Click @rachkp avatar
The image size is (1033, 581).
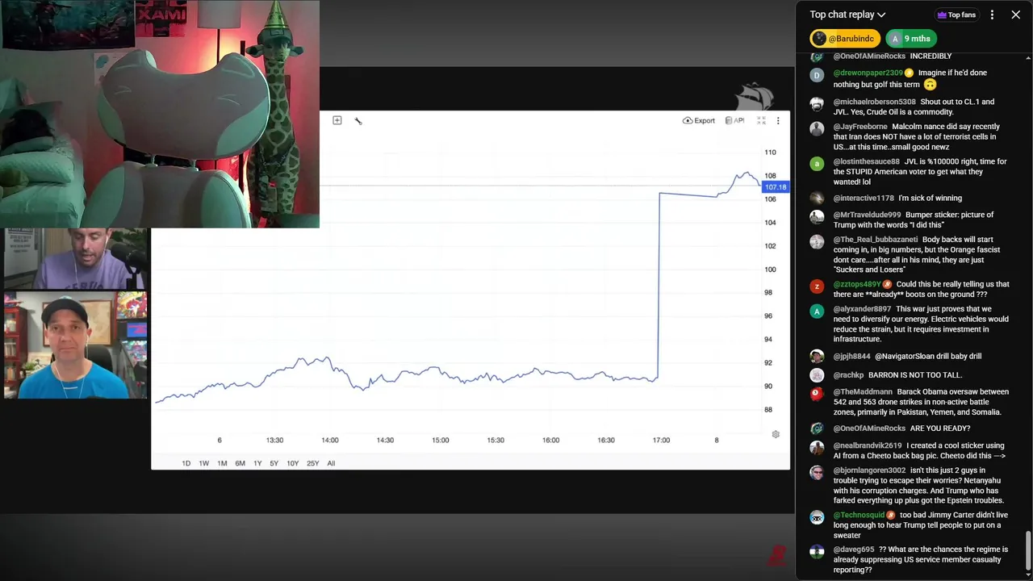tap(817, 375)
